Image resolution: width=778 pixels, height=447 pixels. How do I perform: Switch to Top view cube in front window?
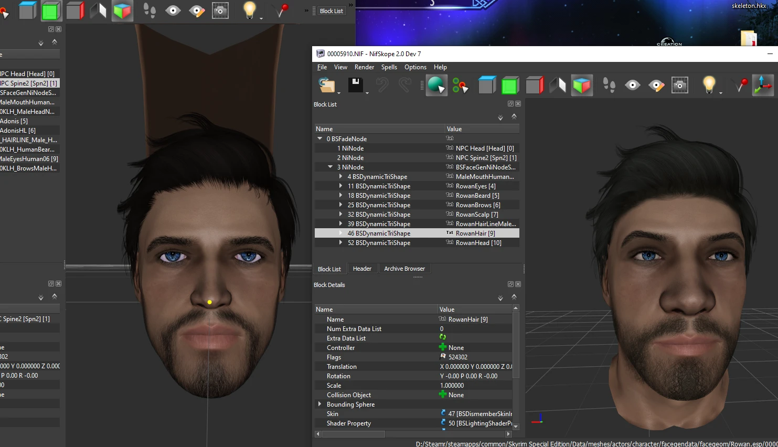click(487, 85)
